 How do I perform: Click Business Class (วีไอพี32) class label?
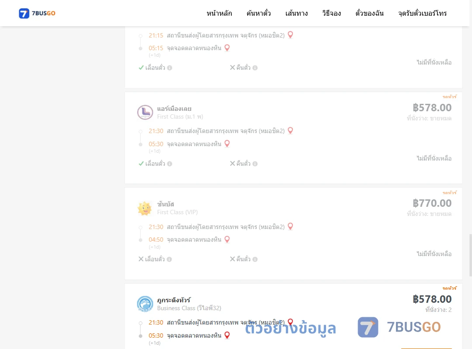(189, 308)
